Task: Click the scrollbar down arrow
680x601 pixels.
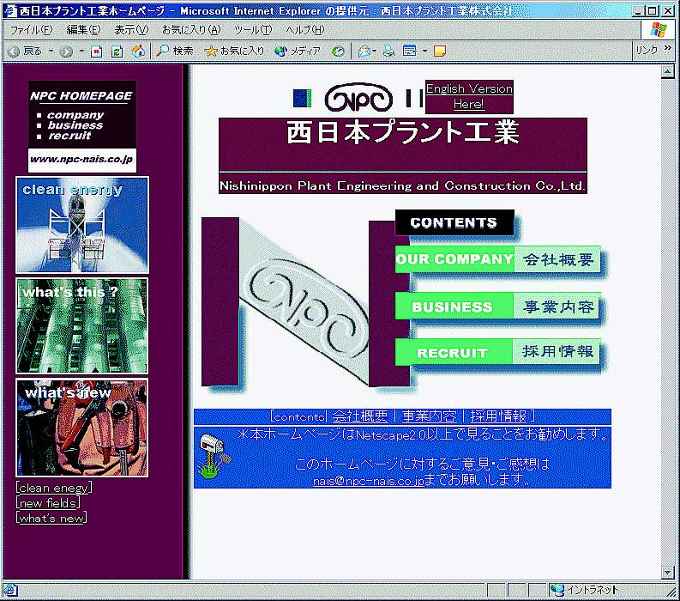Action: [x=667, y=573]
